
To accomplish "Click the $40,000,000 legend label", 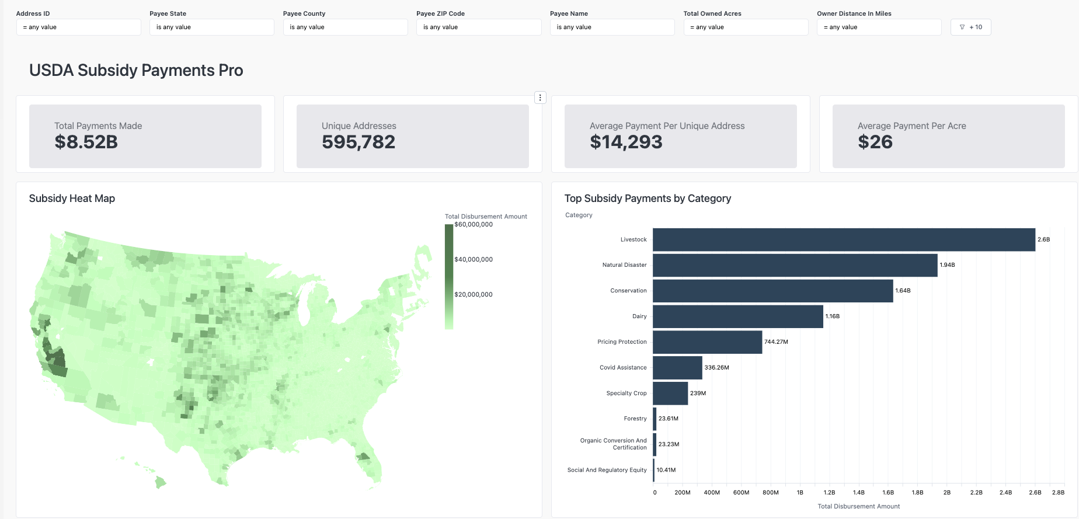I will pos(474,260).
